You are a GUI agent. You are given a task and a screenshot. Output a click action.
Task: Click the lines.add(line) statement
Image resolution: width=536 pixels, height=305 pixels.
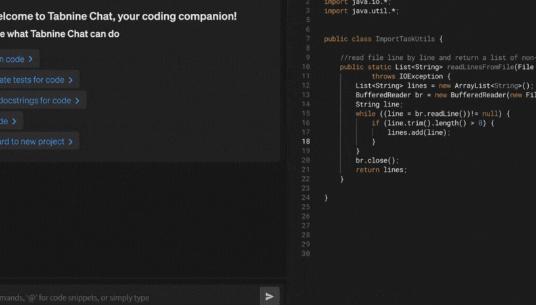coord(418,132)
